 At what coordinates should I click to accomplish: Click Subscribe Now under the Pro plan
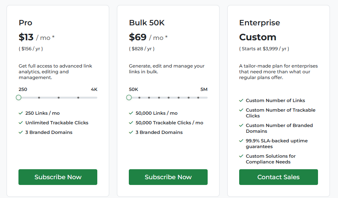[x=58, y=177]
